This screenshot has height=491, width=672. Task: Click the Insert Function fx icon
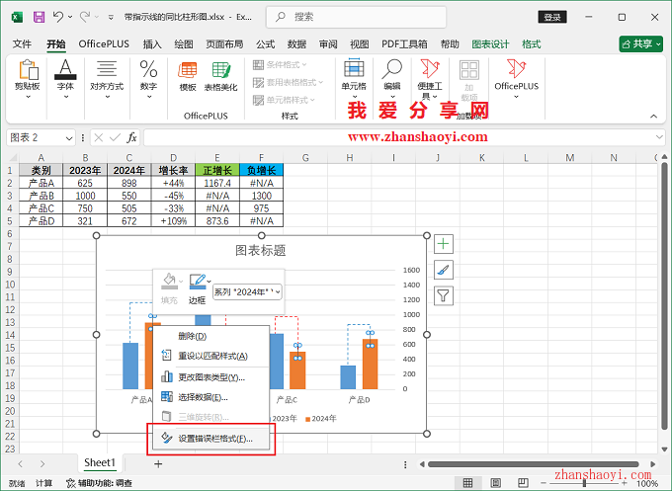point(132,137)
